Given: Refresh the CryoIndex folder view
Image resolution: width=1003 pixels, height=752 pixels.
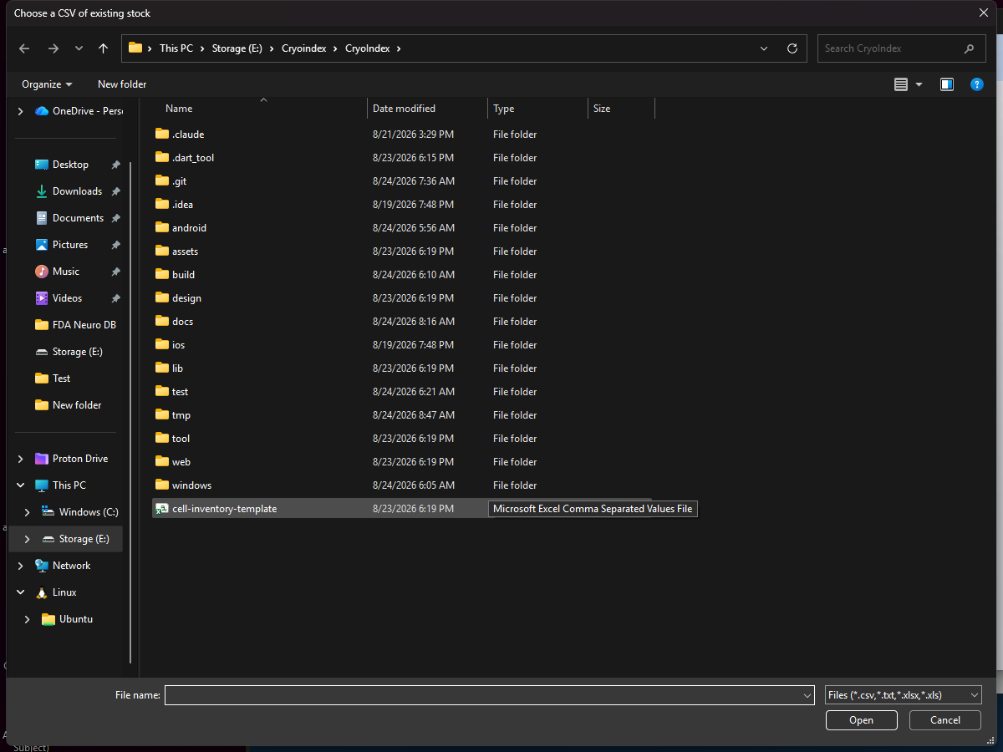Looking at the screenshot, I should (x=792, y=48).
